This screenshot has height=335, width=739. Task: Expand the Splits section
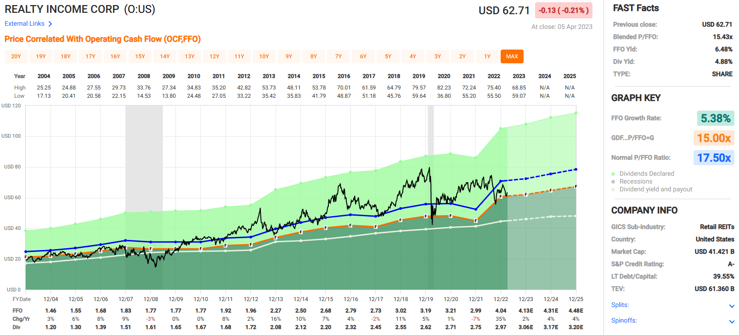(x=672, y=305)
